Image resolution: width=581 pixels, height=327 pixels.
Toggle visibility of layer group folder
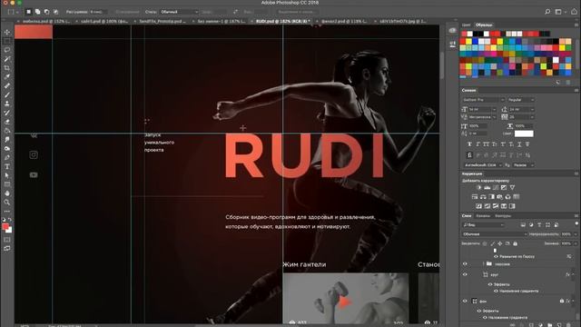(465, 264)
